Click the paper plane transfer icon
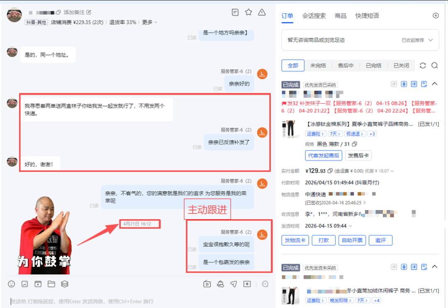448x308 pixels. click(x=234, y=284)
